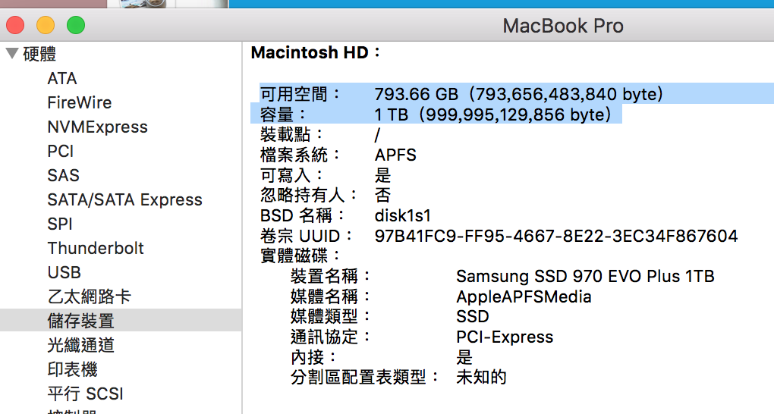Select 儲存裝置 storage entry

pos(121,320)
